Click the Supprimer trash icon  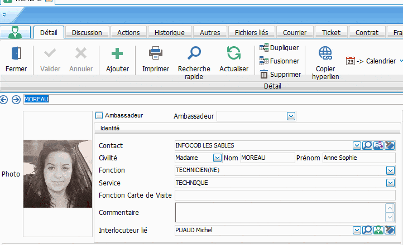[265, 74]
